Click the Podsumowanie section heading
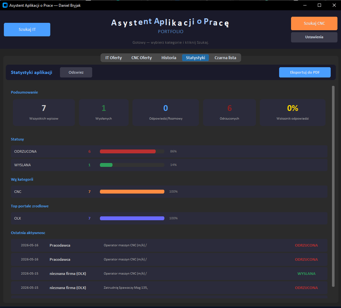 pos(24,92)
